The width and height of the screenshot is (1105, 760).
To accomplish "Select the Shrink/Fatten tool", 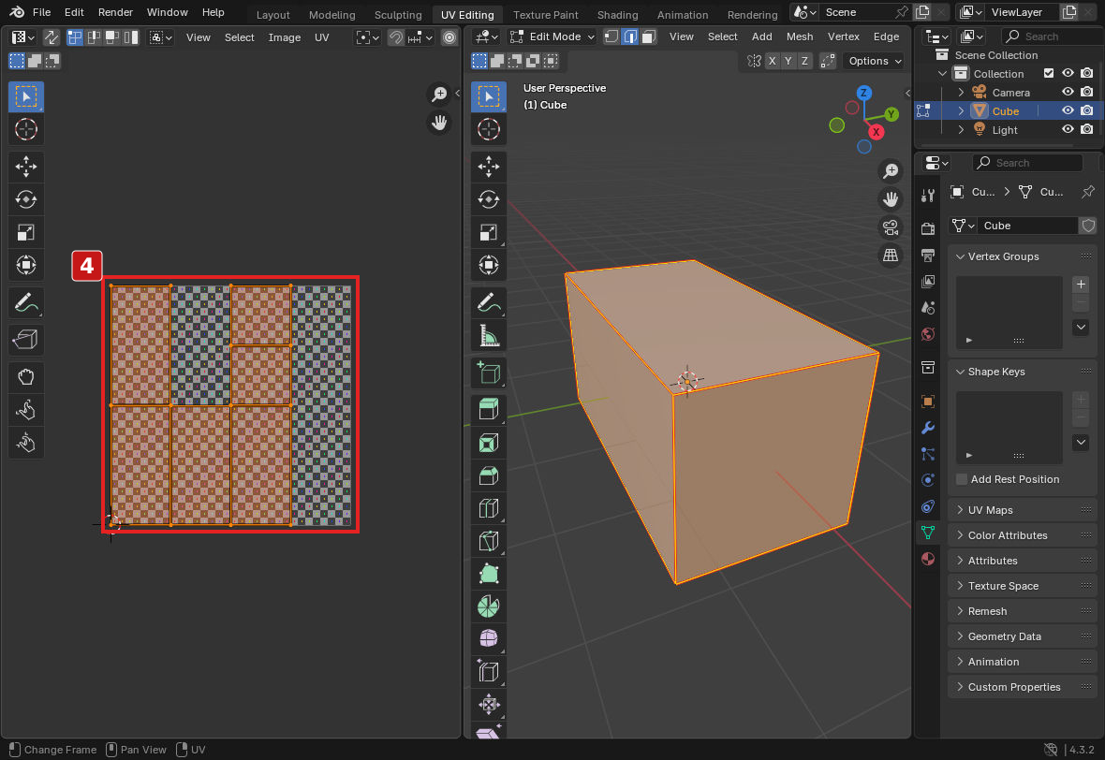I will [489, 705].
